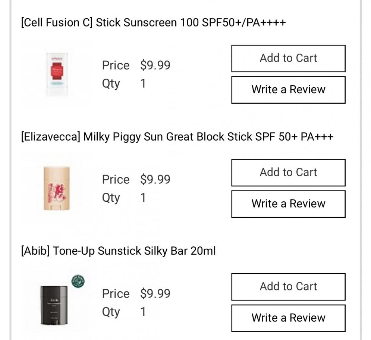Click the Qty label of the Abib item
Viewport: 371px width, 340px height.
[111, 312]
